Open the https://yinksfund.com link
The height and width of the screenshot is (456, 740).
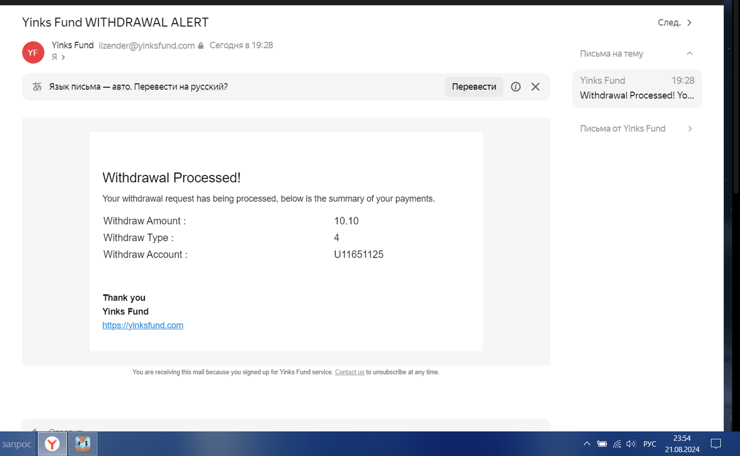(x=143, y=325)
